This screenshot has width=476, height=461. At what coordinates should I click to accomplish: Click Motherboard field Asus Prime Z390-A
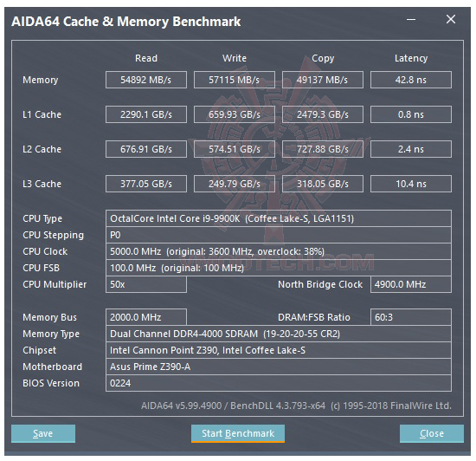pyautogui.click(x=279, y=367)
